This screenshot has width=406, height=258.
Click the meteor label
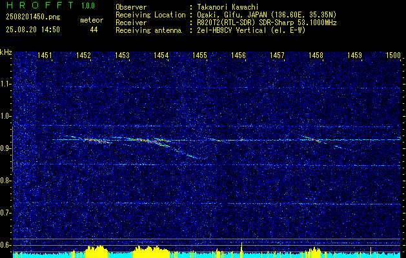click(x=92, y=20)
